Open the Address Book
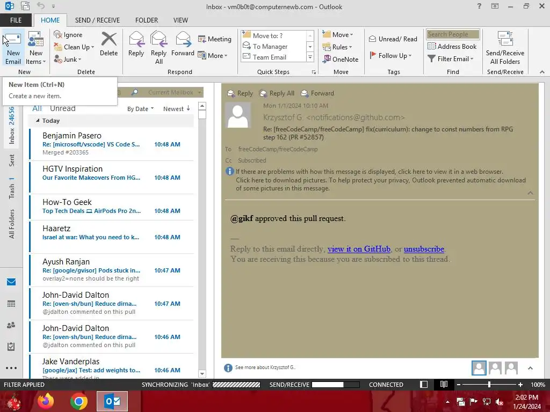Viewport: 550px width, 412px height. point(452,46)
